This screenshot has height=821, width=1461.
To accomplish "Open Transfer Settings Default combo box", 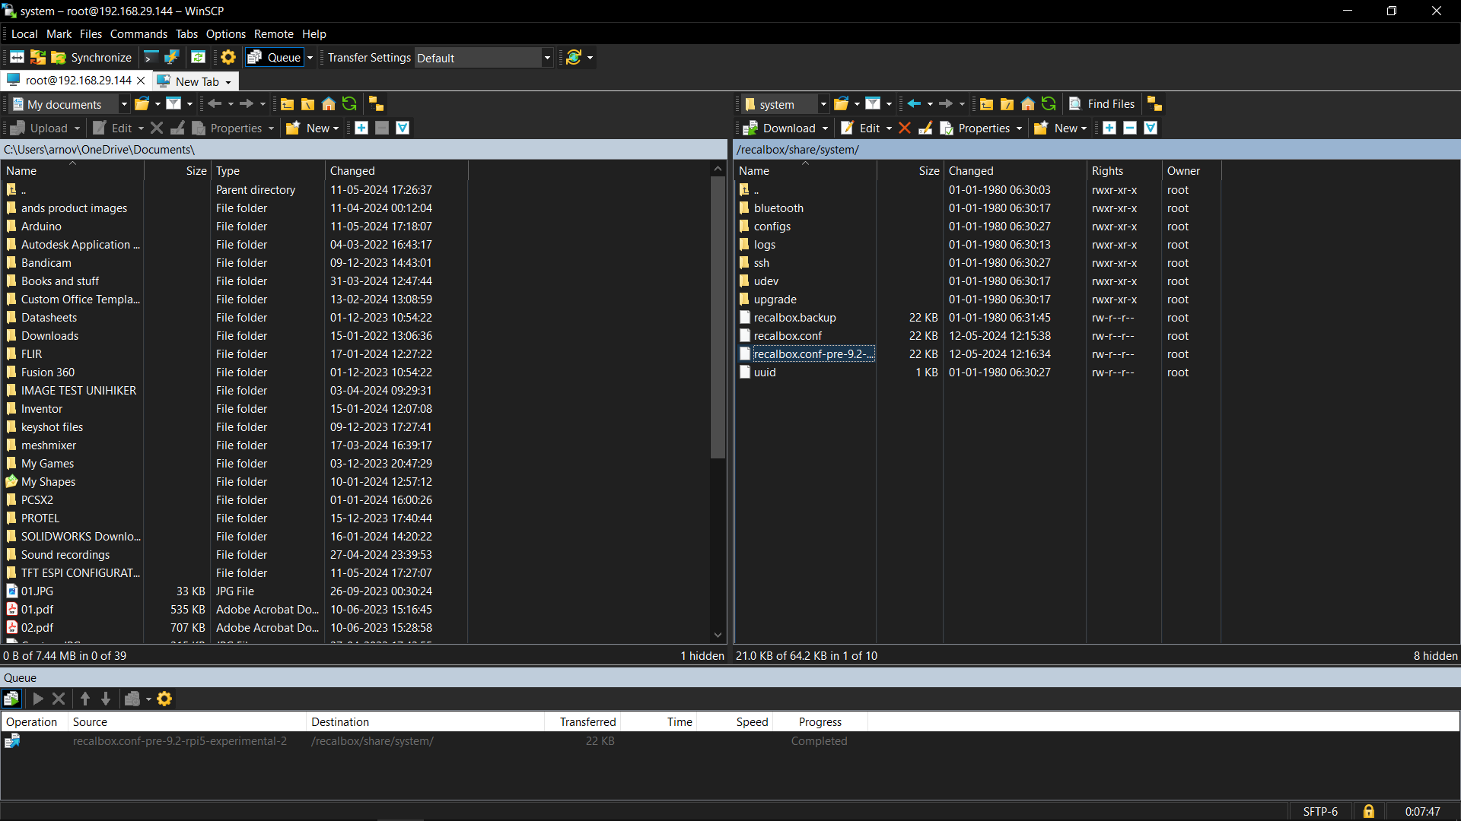I will point(484,58).
